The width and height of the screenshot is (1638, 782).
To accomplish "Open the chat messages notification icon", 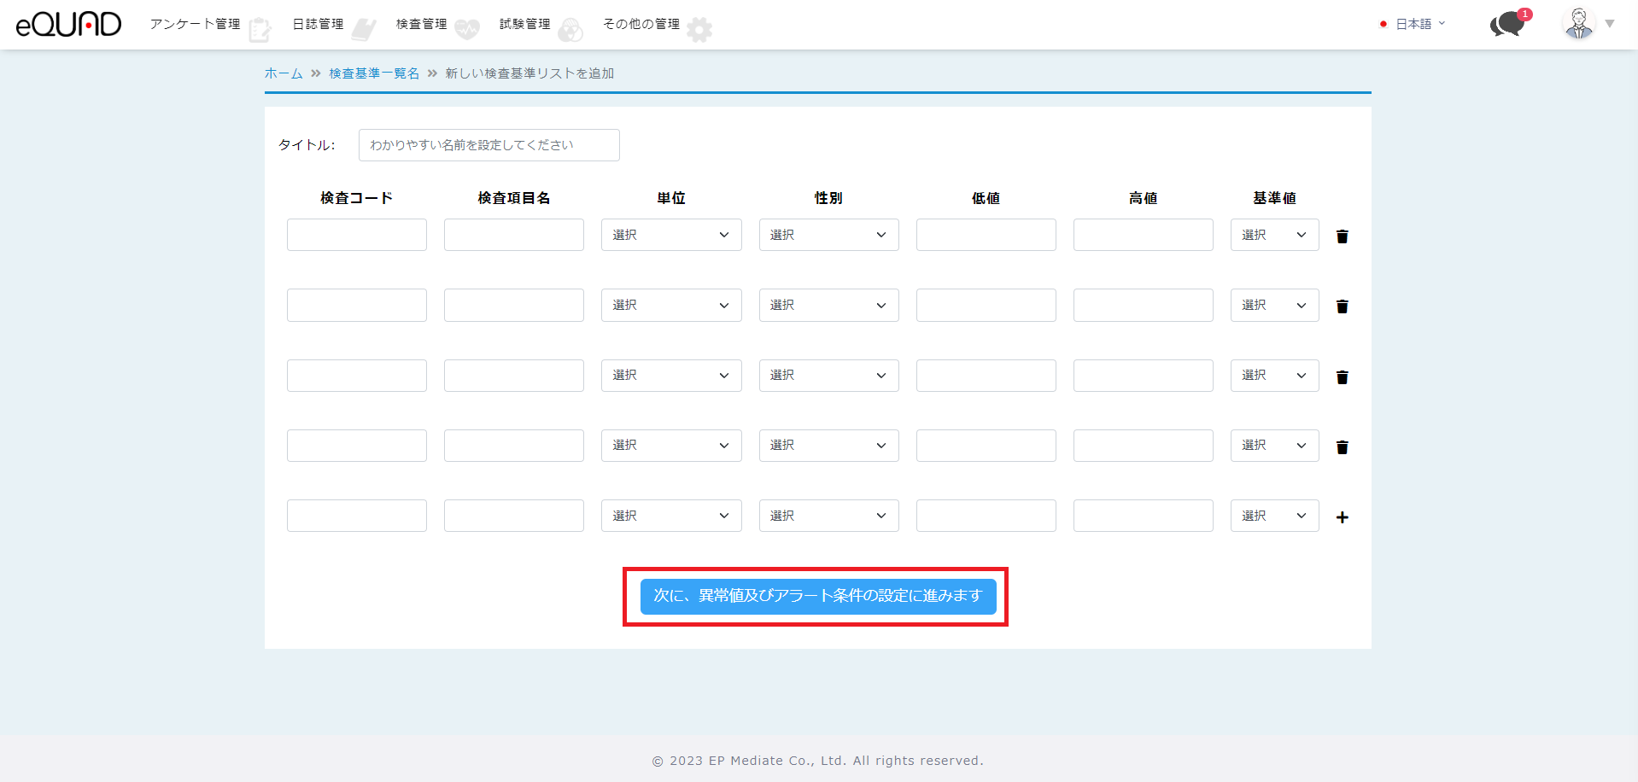I will pos(1507,24).
